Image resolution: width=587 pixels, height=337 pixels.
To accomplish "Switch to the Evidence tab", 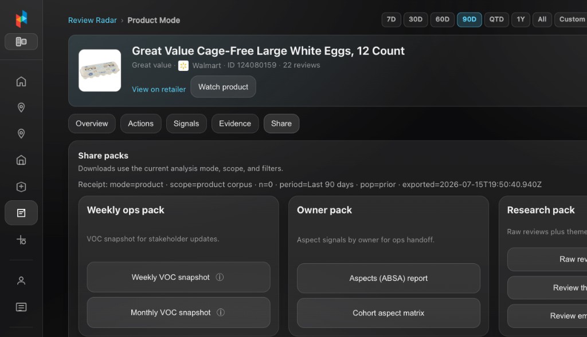I will (x=235, y=124).
